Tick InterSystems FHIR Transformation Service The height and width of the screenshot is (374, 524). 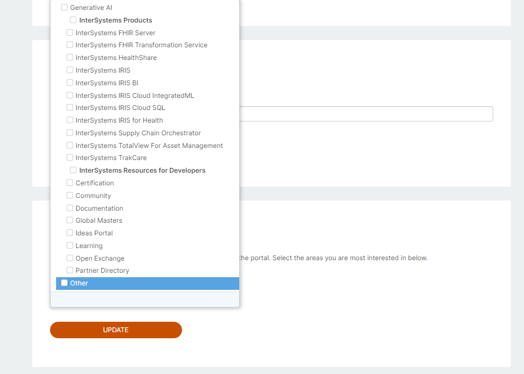(x=70, y=45)
